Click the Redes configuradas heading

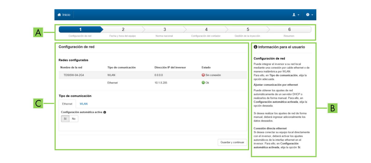73,60
